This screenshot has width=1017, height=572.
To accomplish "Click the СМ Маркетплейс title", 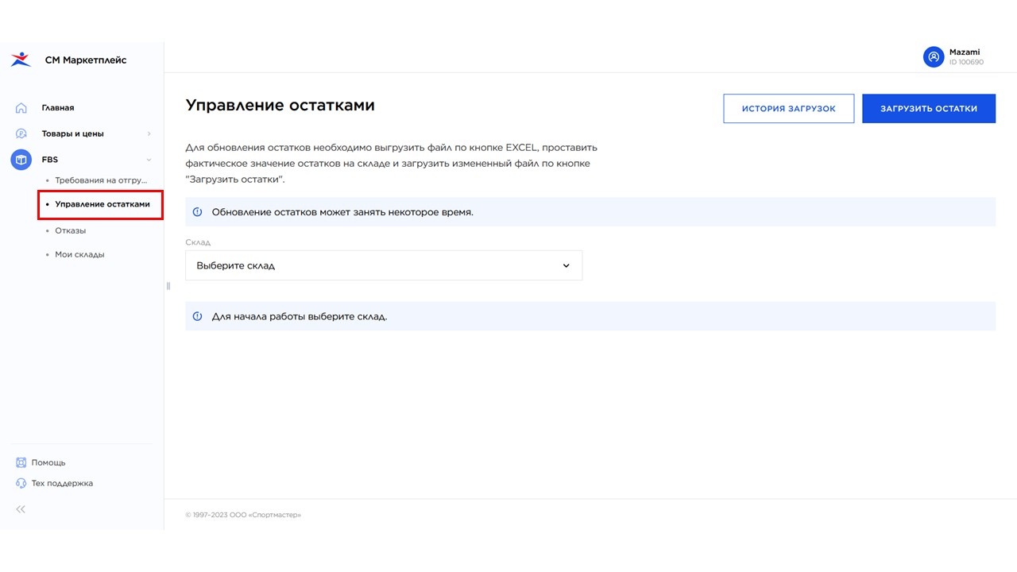I will [x=86, y=60].
